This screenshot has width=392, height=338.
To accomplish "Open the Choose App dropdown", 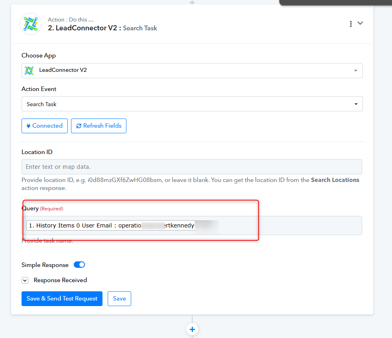I will click(192, 71).
